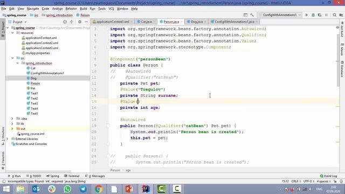The image size is (345, 194).
Task: Collapse the src folder
Action: [12, 58]
